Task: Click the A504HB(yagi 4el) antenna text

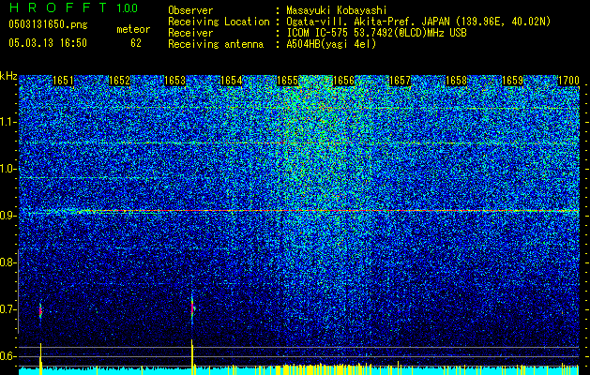Action: (331, 44)
